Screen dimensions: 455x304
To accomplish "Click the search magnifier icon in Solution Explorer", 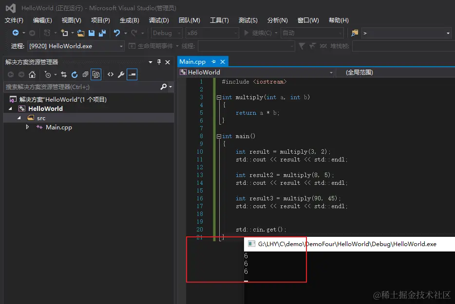I will click(163, 87).
